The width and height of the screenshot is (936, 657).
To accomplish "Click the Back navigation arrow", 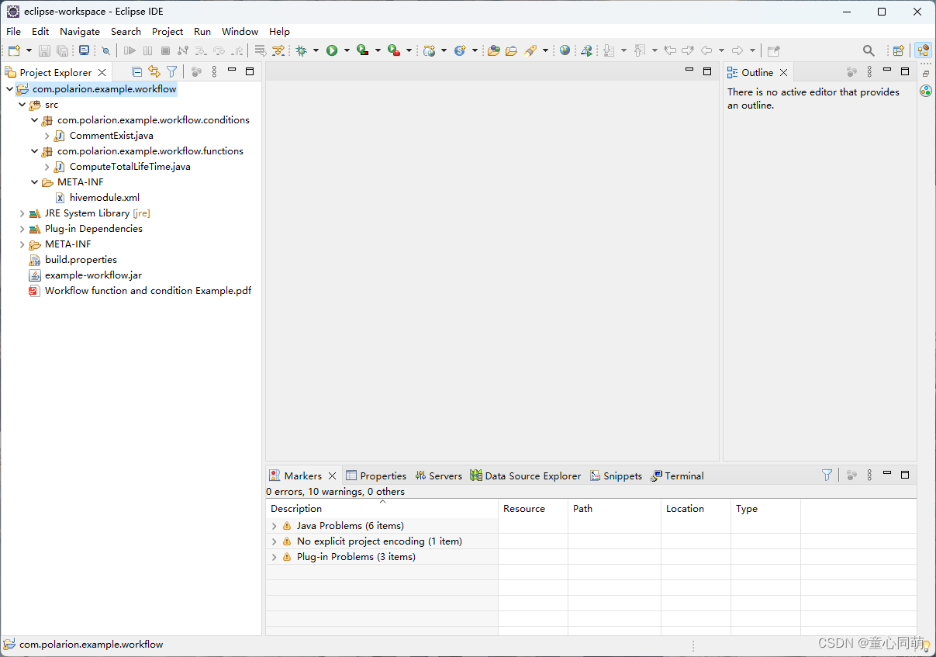I will coord(706,50).
